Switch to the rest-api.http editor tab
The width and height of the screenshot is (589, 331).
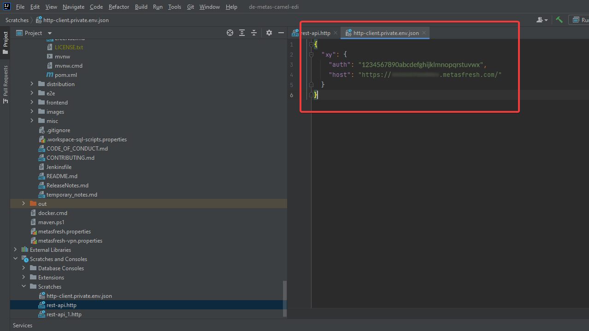click(x=317, y=33)
